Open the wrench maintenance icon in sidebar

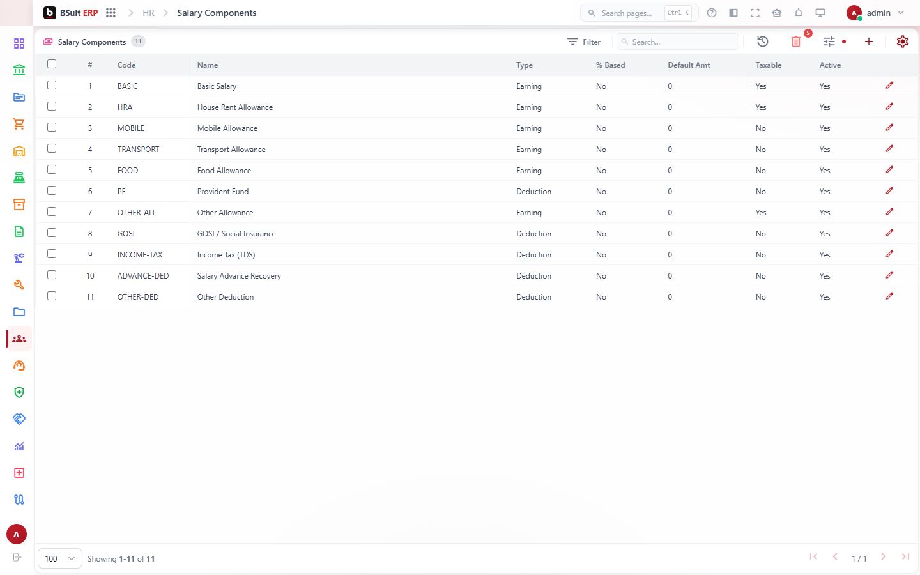pos(19,285)
